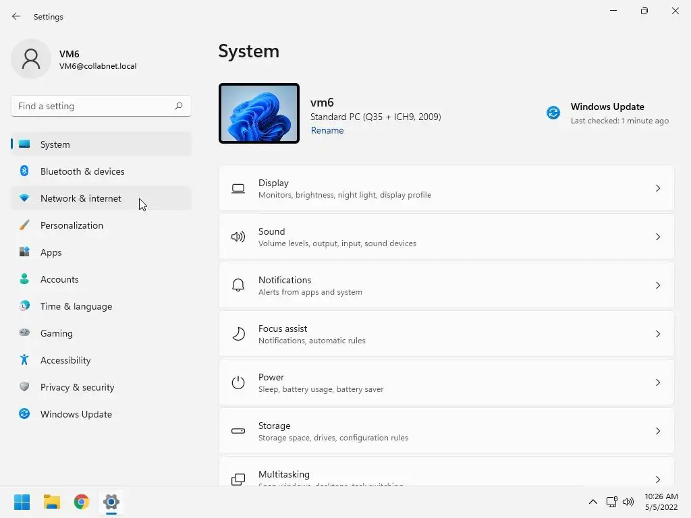Viewport: 691px width, 518px height.
Task: Click the power icon in the Power row
Action: click(x=238, y=382)
